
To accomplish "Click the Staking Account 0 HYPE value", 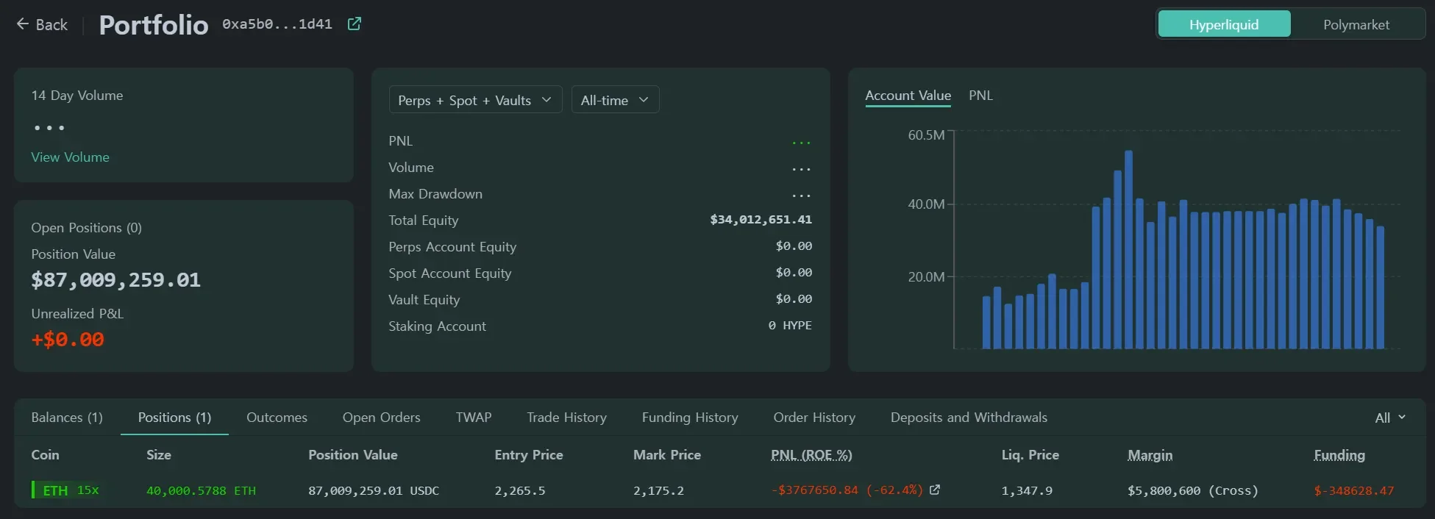I will tap(790, 326).
